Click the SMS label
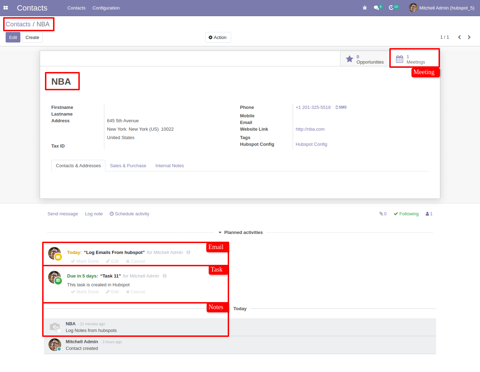480x372 pixels. [343, 107]
